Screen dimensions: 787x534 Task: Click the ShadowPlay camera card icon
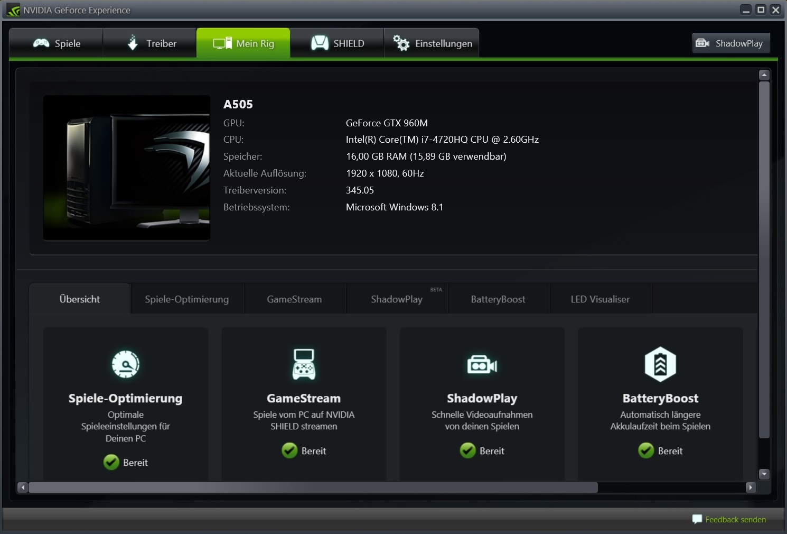482,365
